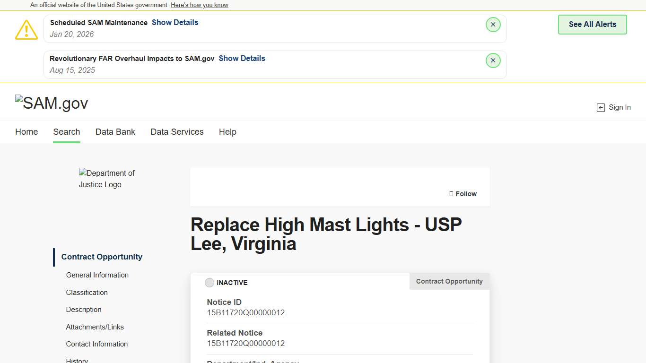This screenshot has height=363, width=646.
Task: Click the INACTIVE status circle indicator
Action: [x=210, y=283]
